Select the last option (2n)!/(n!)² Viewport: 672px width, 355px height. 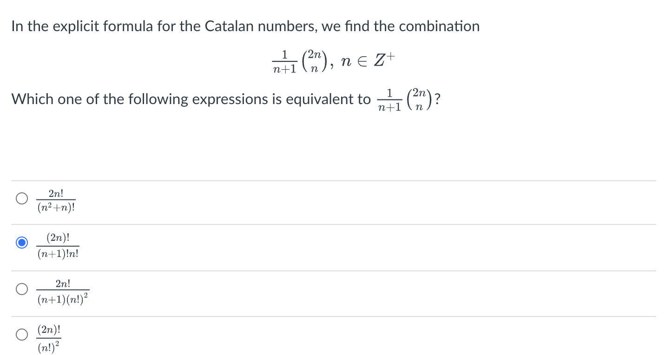21,334
